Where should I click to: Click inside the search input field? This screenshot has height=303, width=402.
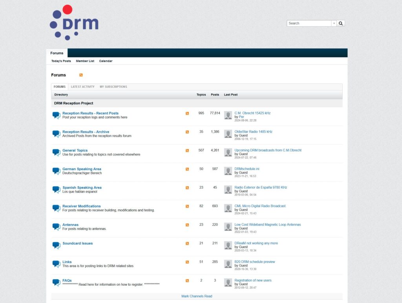pyautogui.click(x=308, y=23)
